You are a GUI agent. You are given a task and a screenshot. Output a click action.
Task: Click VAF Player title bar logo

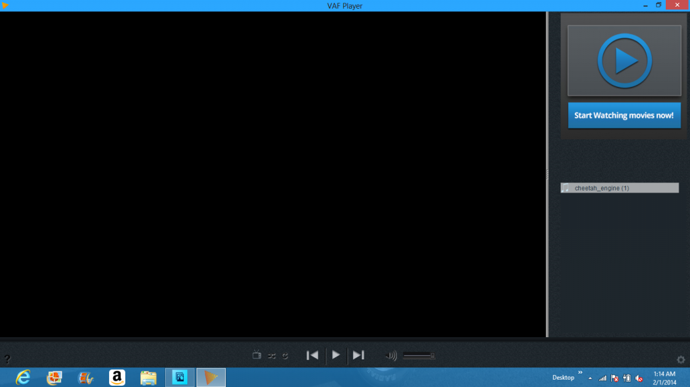(5, 5)
